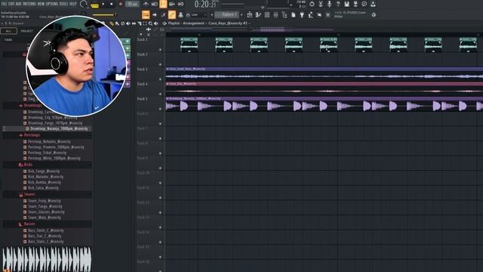This screenshot has height=272, width=483.
Task: Collapse the Basses folder
Action: [x=27, y=224]
